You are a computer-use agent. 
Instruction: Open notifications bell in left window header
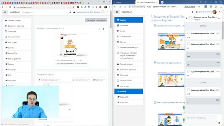click(x=70, y=12)
